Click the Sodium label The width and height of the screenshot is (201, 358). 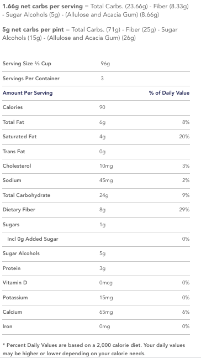pyautogui.click(x=12, y=180)
